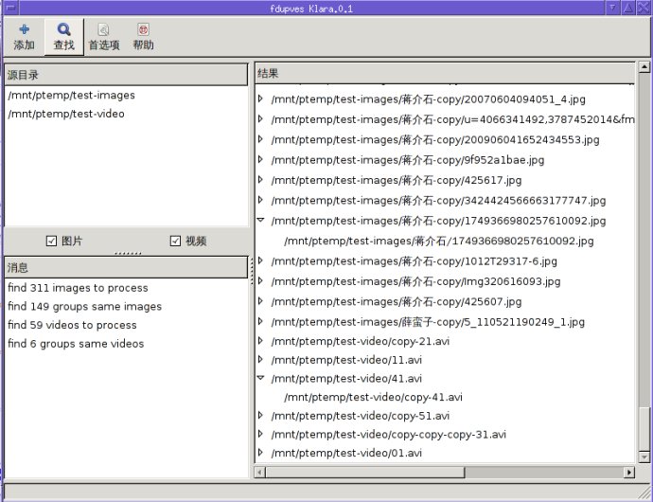Click the 添加 (Add) plus icon
This screenshot has width=653, height=502.
tap(24, 30)
